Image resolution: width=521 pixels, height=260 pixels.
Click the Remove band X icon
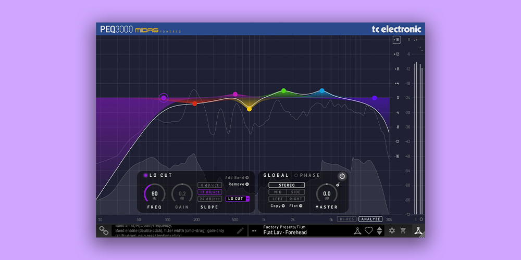tap(247, 184)
